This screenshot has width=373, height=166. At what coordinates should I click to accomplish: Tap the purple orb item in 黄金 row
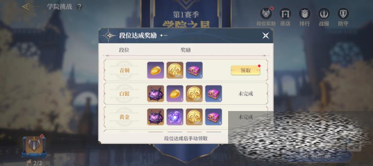point(175,117)
